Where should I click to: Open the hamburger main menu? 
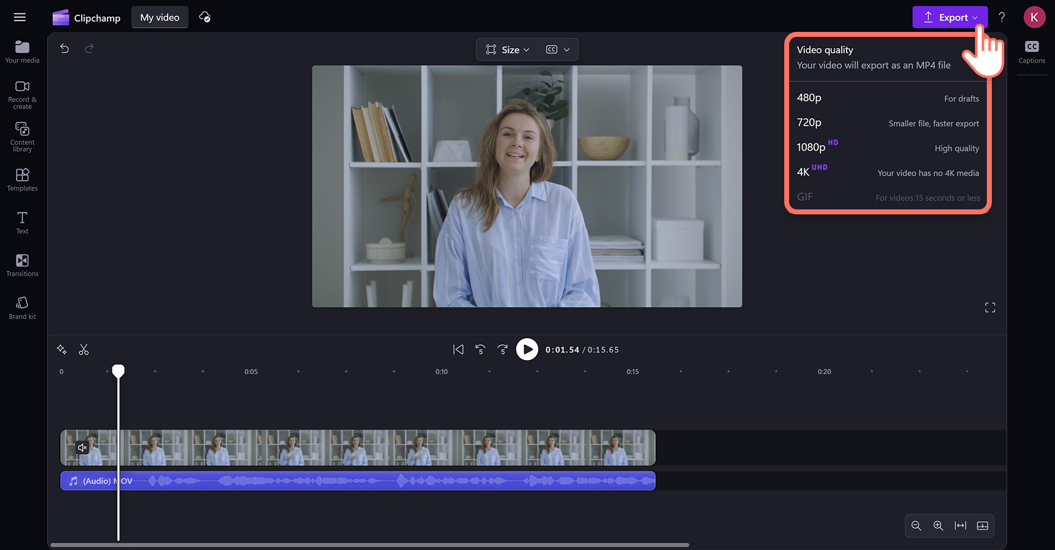tap(20, 17)
